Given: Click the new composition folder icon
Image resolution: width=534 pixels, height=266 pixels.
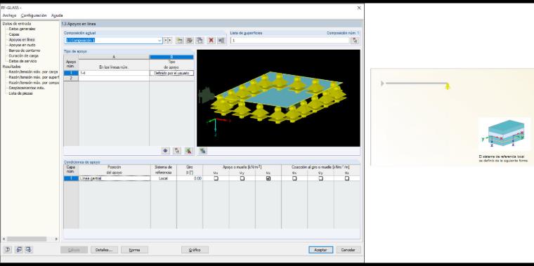Looking at the screenshot, I should tap(180, 41).
